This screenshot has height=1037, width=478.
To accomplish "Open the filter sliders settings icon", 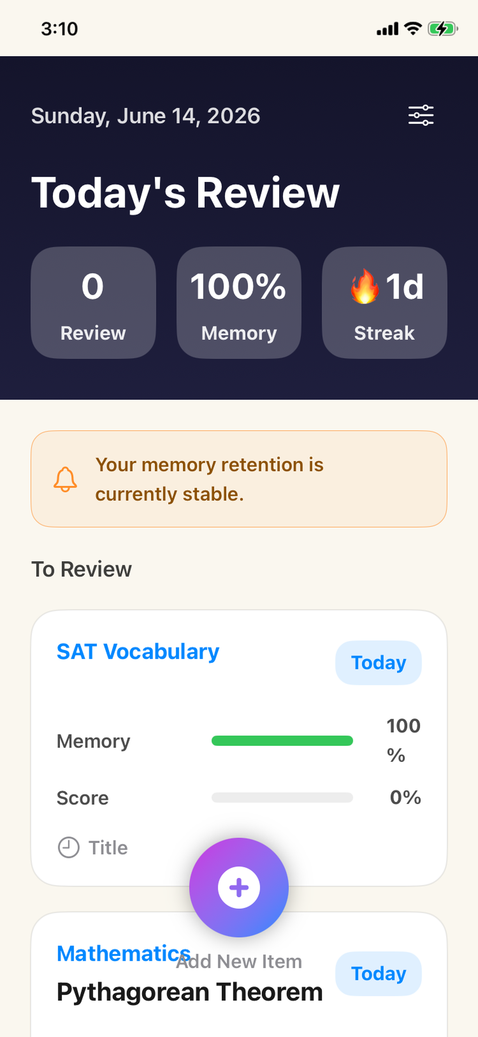I will pyautogui.click(x=421, y=116).
